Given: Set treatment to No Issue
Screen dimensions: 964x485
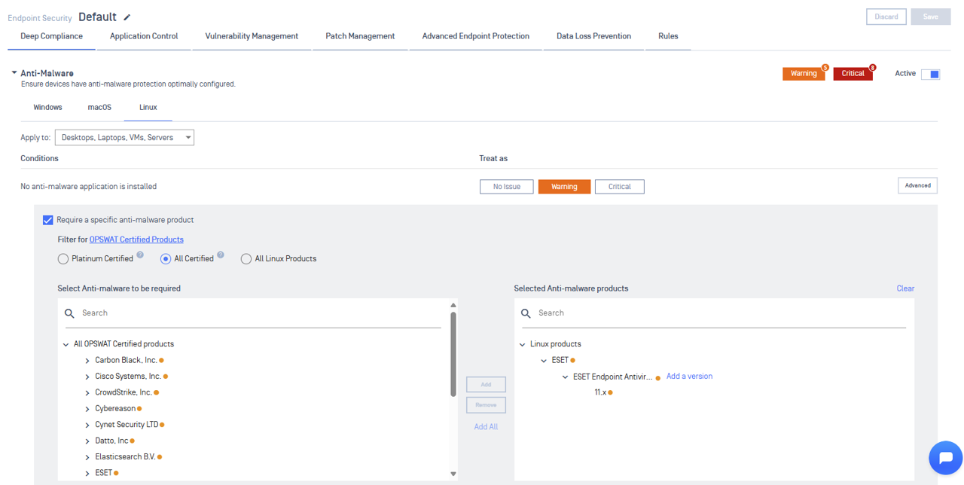Looking at the screenshot, I should coord(506,187).
